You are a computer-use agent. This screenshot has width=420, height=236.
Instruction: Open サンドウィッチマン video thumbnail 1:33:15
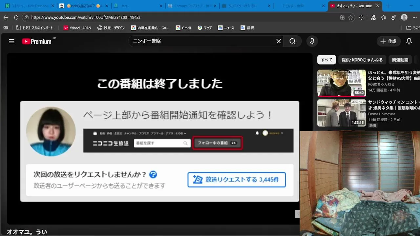[341, 113]
